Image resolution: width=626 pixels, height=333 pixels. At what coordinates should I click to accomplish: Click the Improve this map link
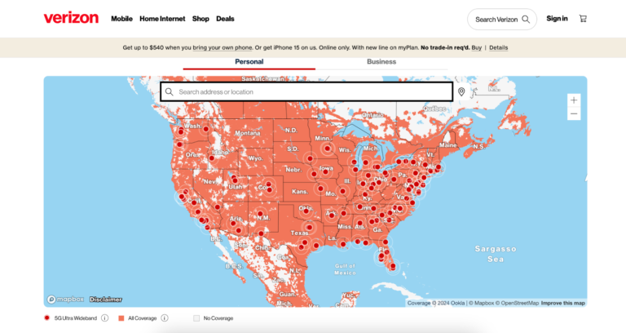coord(562,303)
